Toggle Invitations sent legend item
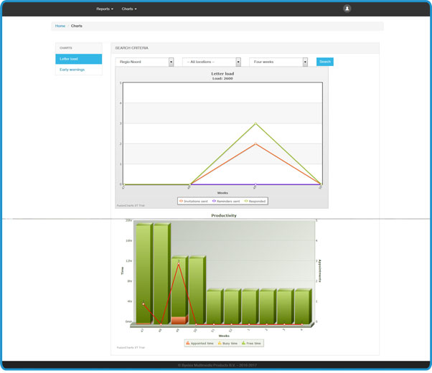 pos(194,201)
